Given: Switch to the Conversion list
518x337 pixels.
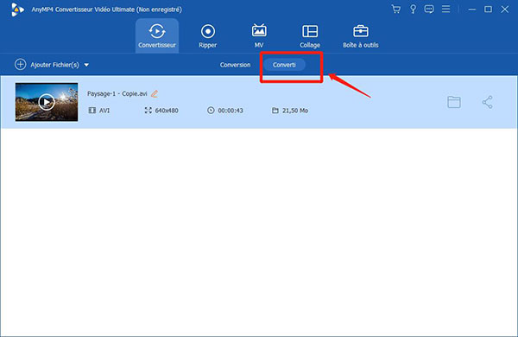Looking at the screenshot, I should 235,65.
